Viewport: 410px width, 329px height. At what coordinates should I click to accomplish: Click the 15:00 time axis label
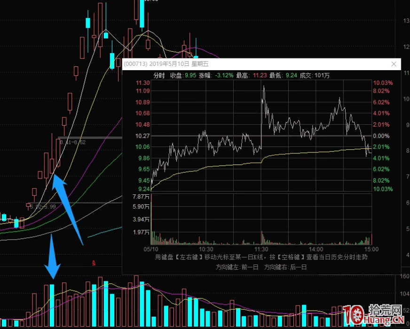coord(371,249)
